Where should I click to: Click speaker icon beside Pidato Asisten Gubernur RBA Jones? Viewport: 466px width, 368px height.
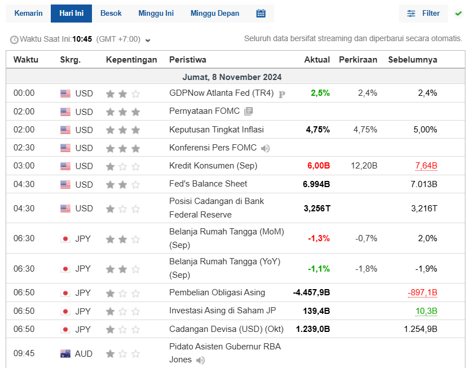tap(200, 360)
